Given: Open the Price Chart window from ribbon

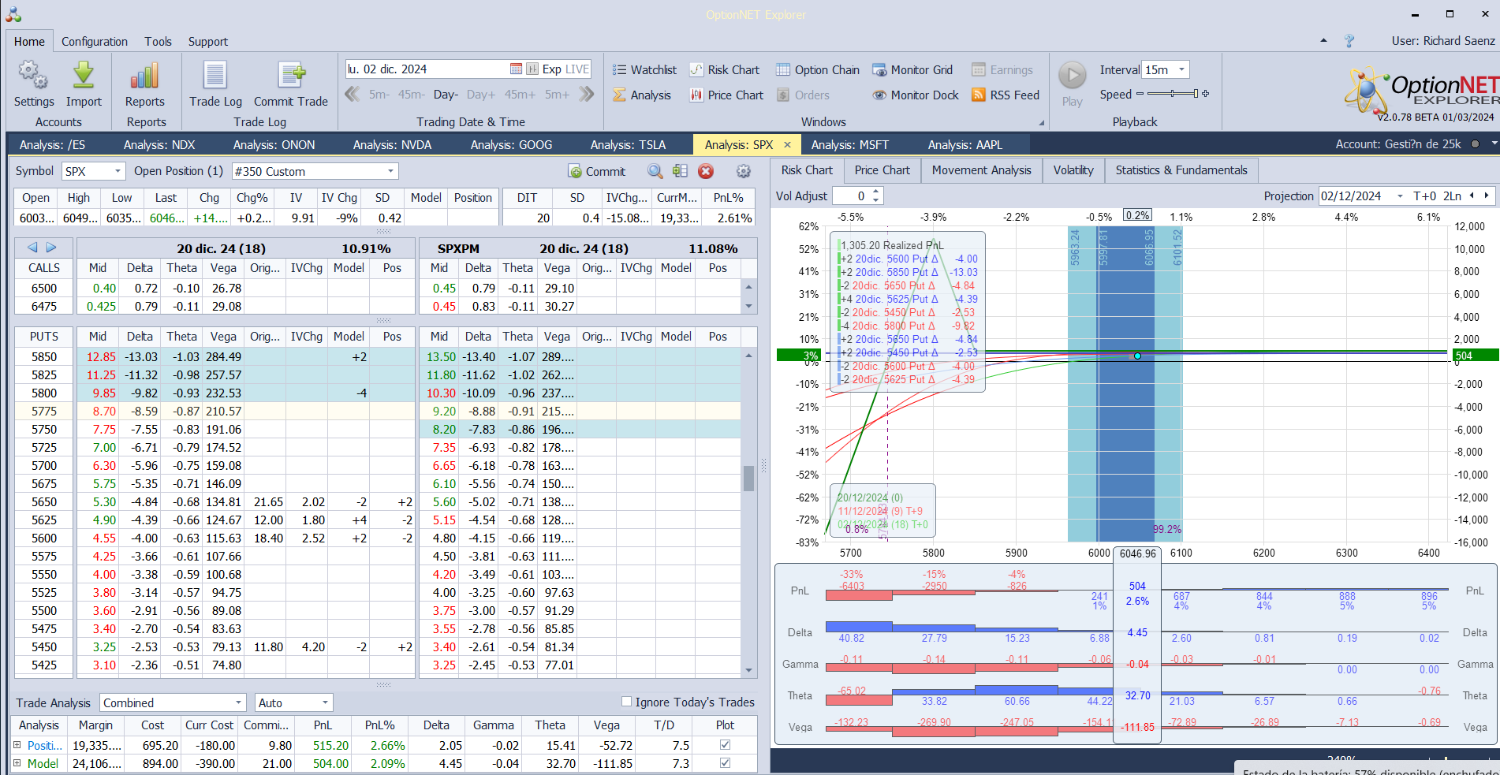Looking at the screenshot, I should tap(726, 95).
